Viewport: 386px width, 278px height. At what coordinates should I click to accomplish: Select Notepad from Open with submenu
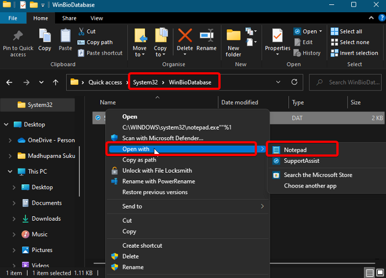point(297,150)
